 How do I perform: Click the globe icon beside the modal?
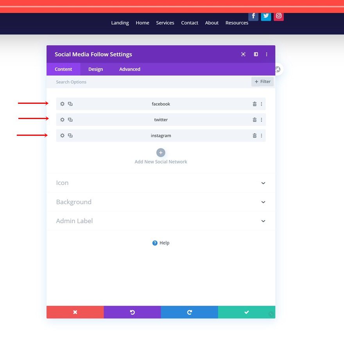pos(278,69)
